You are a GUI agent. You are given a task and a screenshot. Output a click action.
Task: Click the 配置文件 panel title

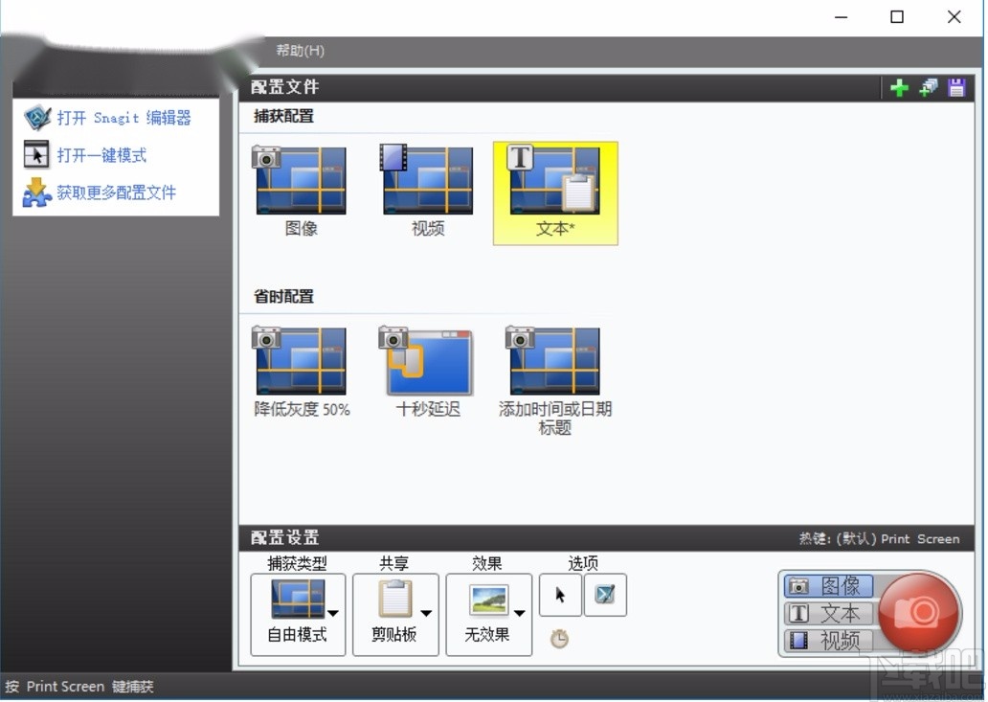[x=284, y=87]
